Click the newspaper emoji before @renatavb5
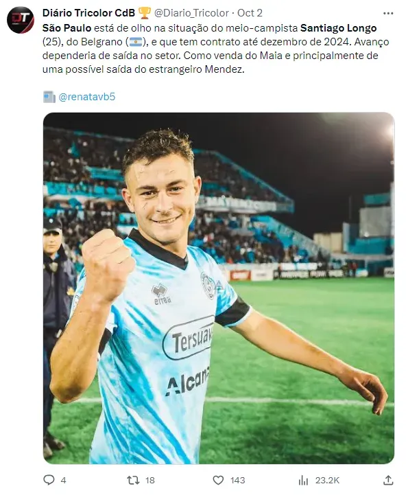The image size is (408, 495). click(49, 97)
